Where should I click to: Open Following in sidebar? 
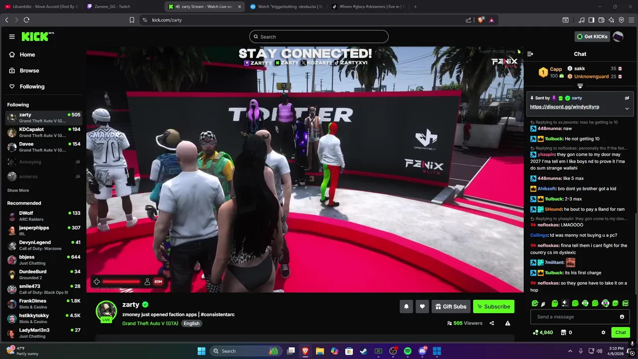(x=32, y=86)
